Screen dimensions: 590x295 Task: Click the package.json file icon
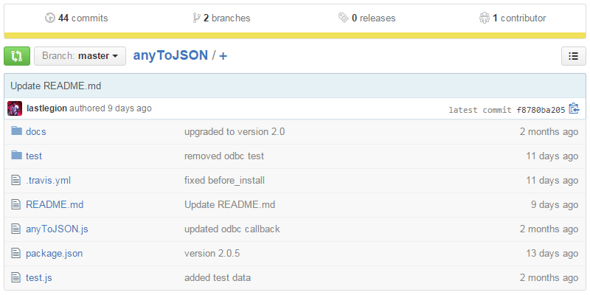[x=16, y=253]
